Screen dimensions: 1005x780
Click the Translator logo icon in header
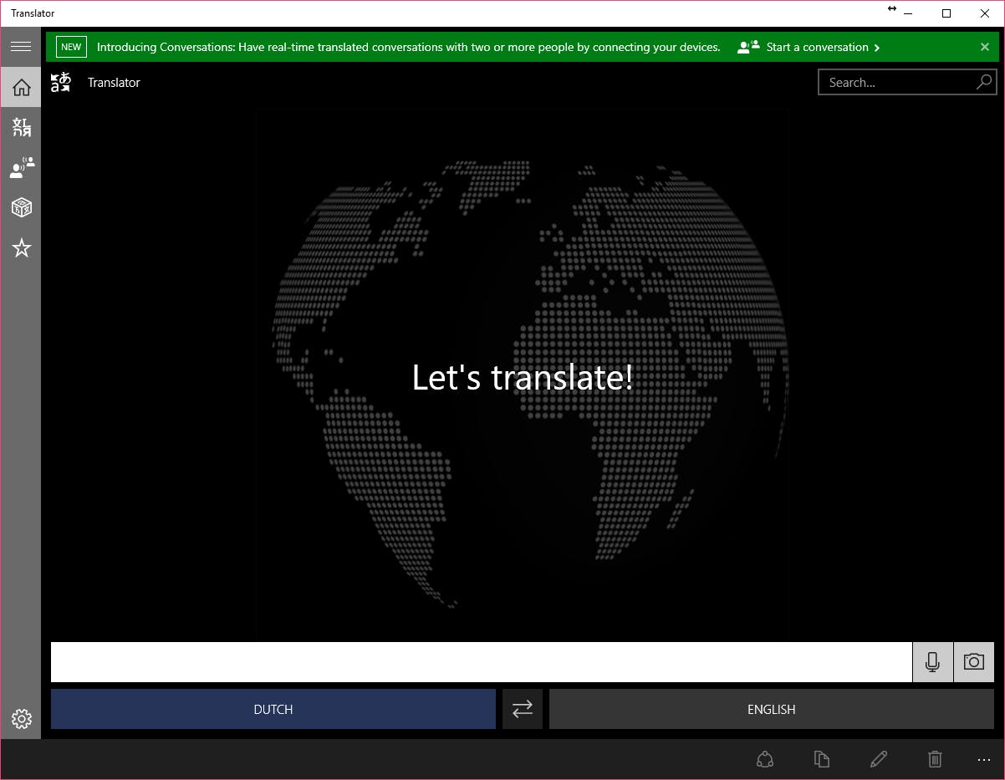click(61, 82)
